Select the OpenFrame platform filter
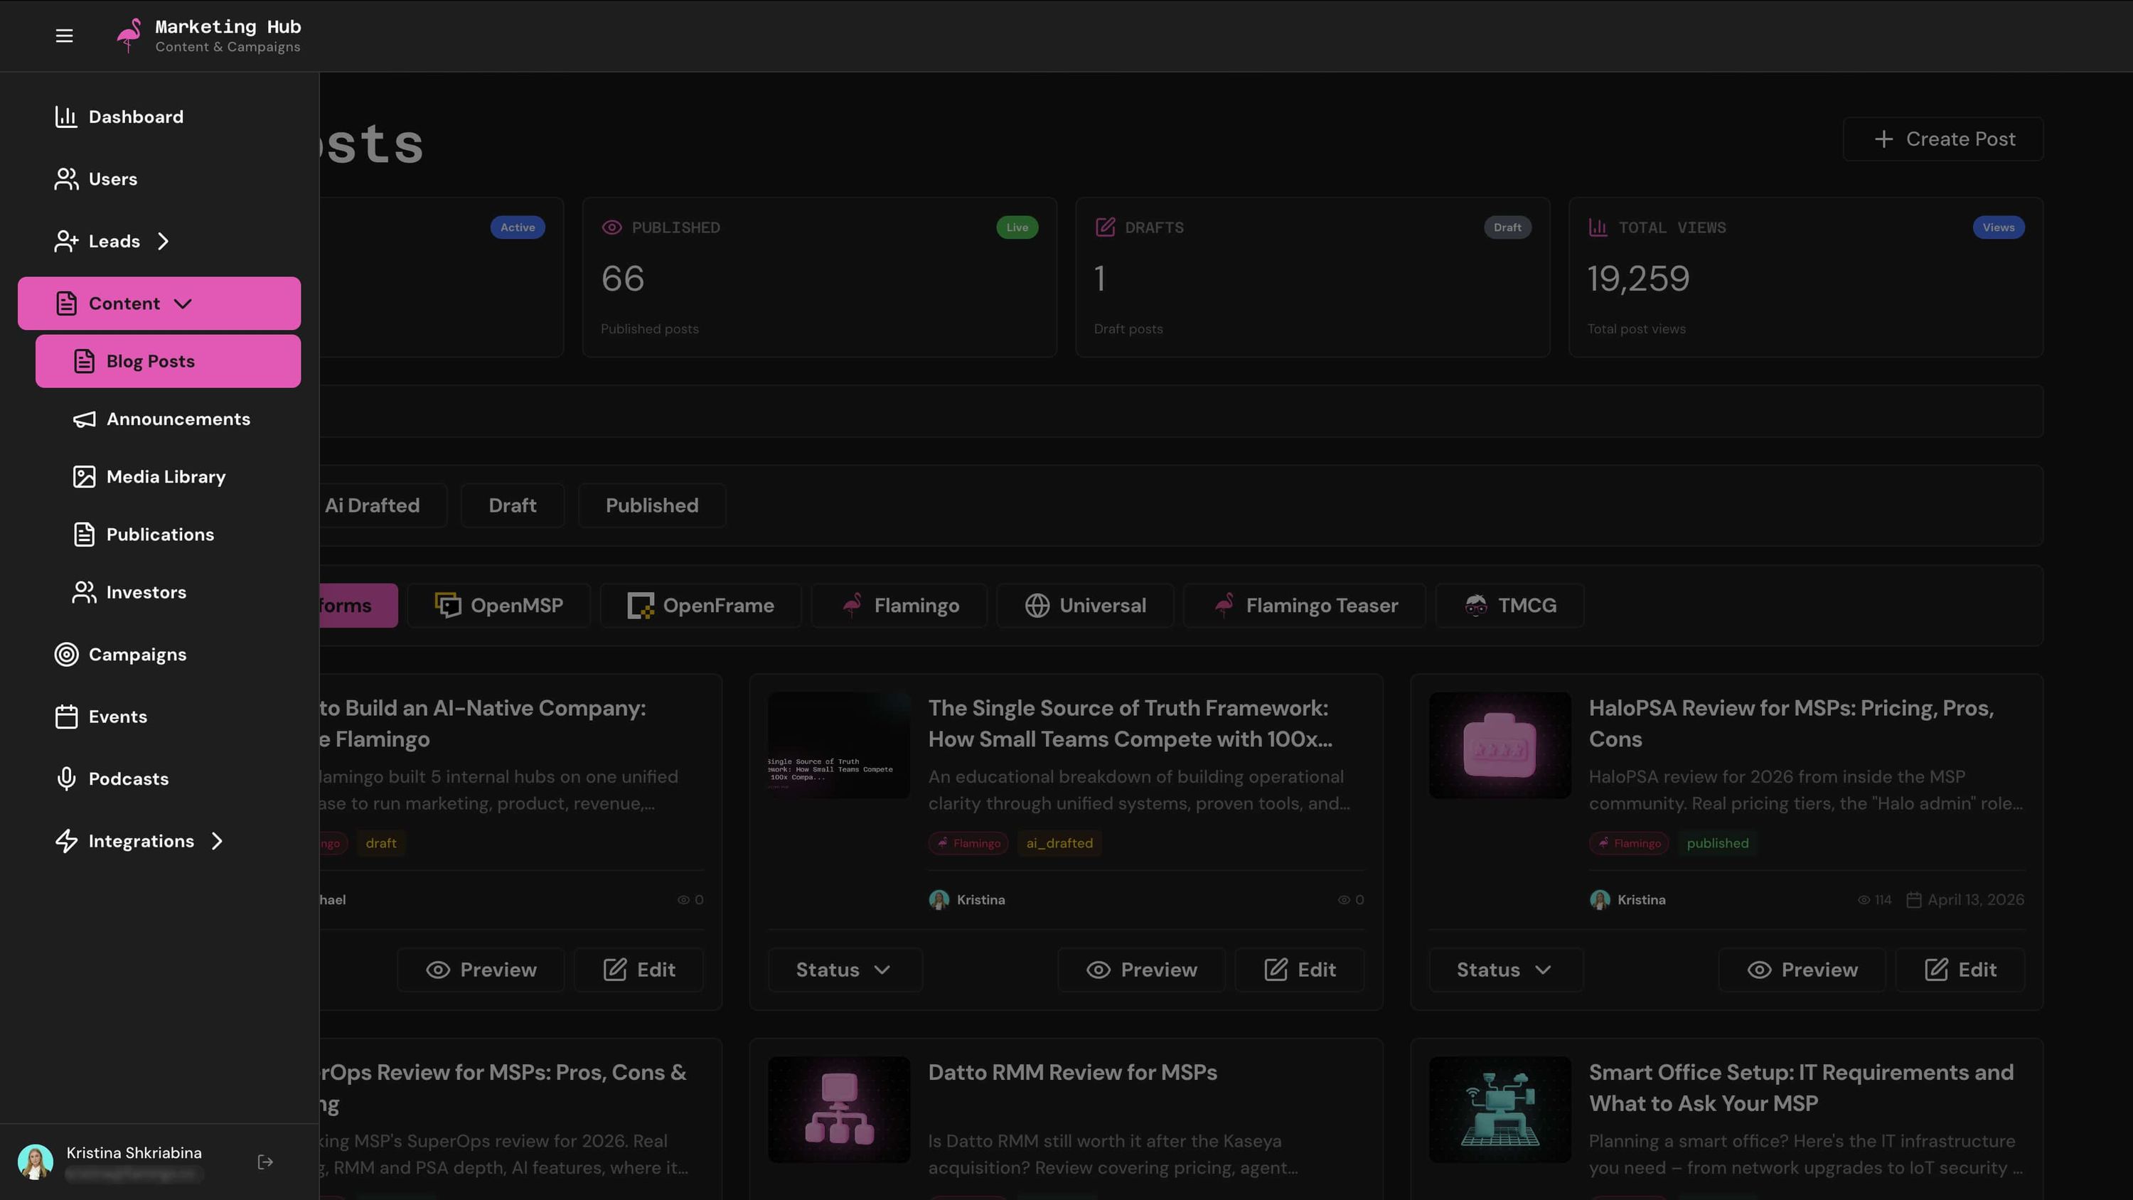The width and height of the screenshot is (2133, 1200). pyautogui.click(x=700, y=606)
